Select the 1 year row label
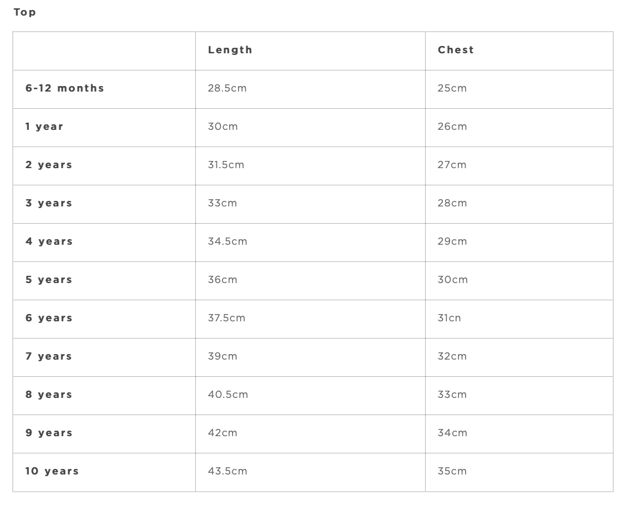The width and height of the screenshot is (626, 505). tap(44, 127)
